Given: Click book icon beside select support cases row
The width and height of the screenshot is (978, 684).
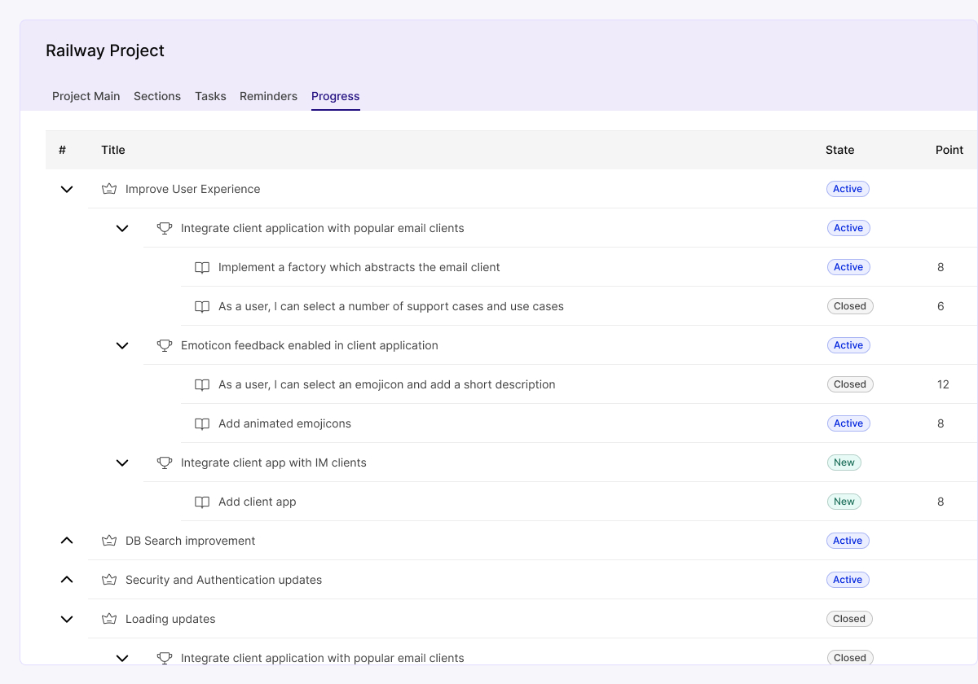Looking at the screenshot, I should [202, 306].
